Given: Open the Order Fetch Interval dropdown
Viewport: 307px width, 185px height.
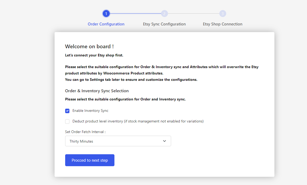Looking at the screenshot, I should pos(118,141).
